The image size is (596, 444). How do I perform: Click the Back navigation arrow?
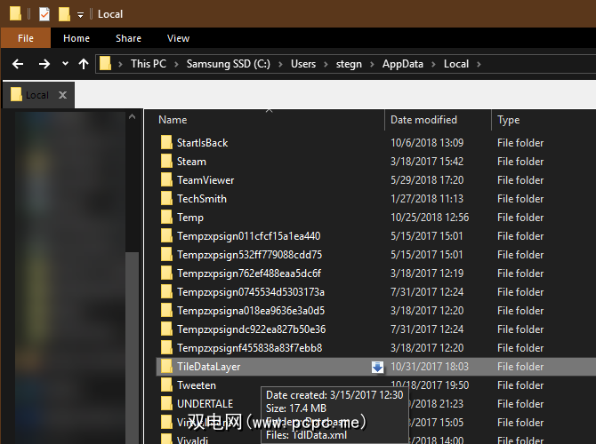(x=18, y=64)
